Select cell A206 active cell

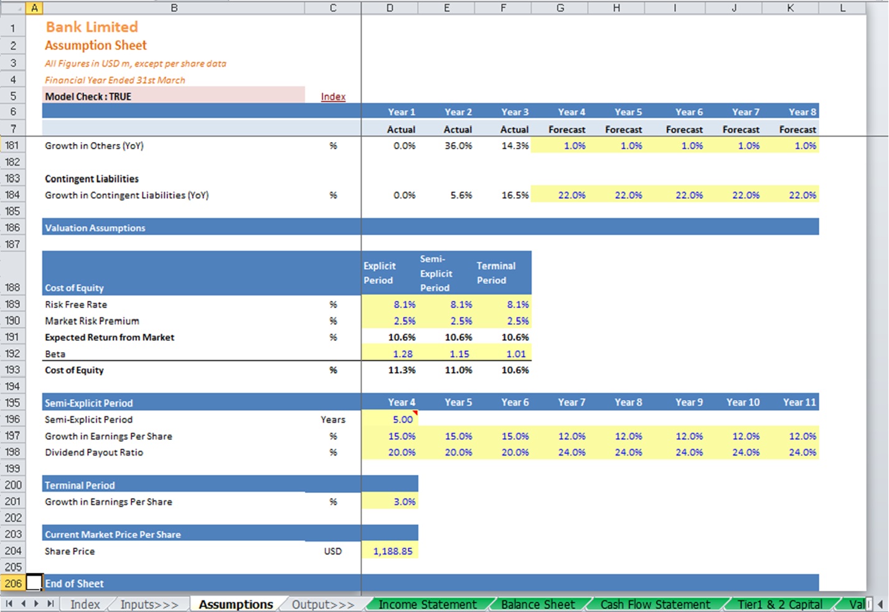coord(34,583)
